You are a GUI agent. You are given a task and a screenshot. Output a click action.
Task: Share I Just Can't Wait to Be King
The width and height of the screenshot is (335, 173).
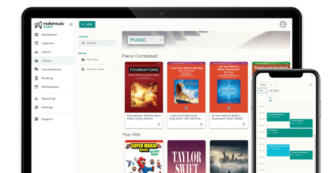pos(201,125)
